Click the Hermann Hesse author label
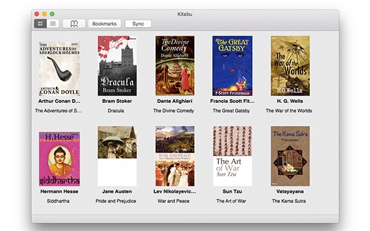The width and height of the screenshot is (370, 231). click(x=59, y=192)
